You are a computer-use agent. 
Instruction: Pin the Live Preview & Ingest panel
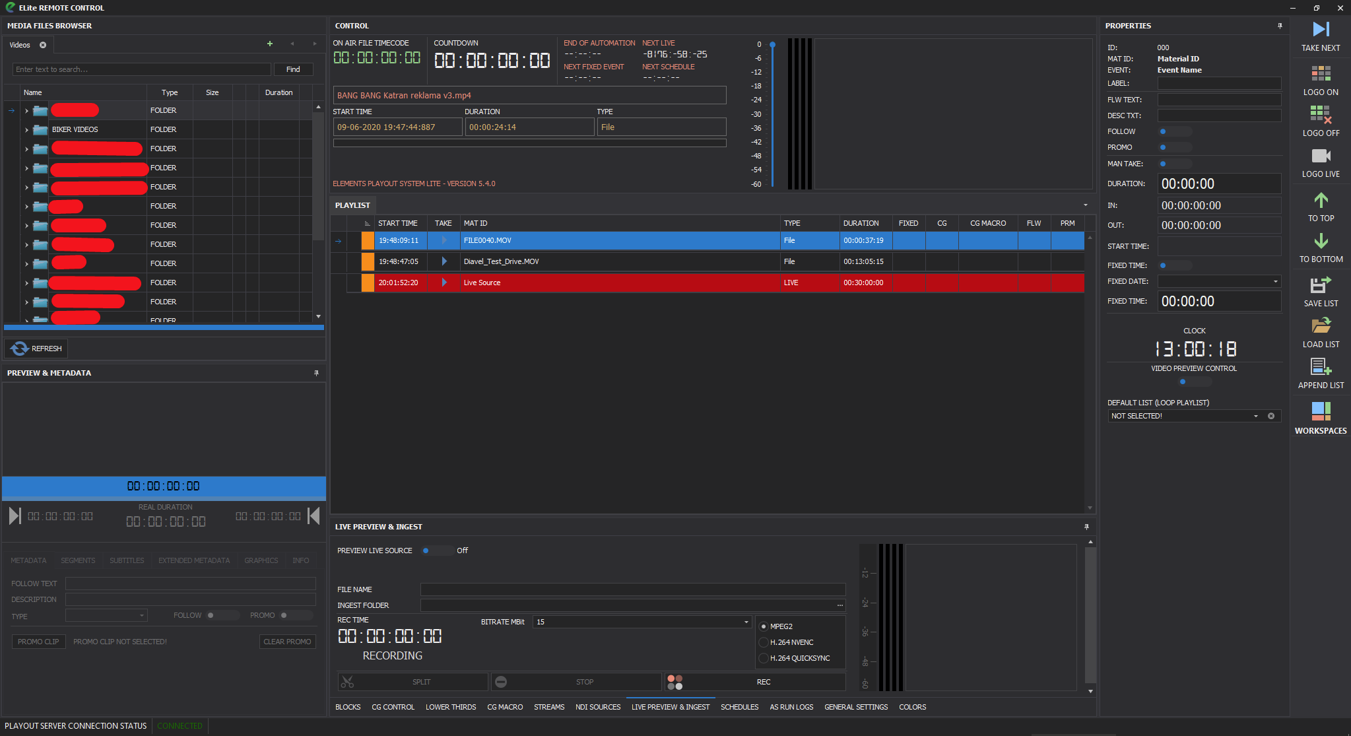click(1086, 527)
